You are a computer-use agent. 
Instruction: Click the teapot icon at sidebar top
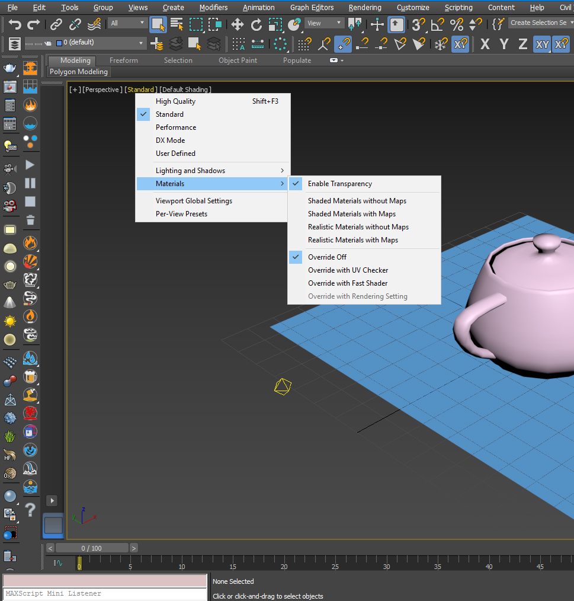pyautogui.click(x=9, y=68)
